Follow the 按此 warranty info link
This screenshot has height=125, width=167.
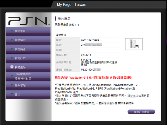tap(133, 96)
